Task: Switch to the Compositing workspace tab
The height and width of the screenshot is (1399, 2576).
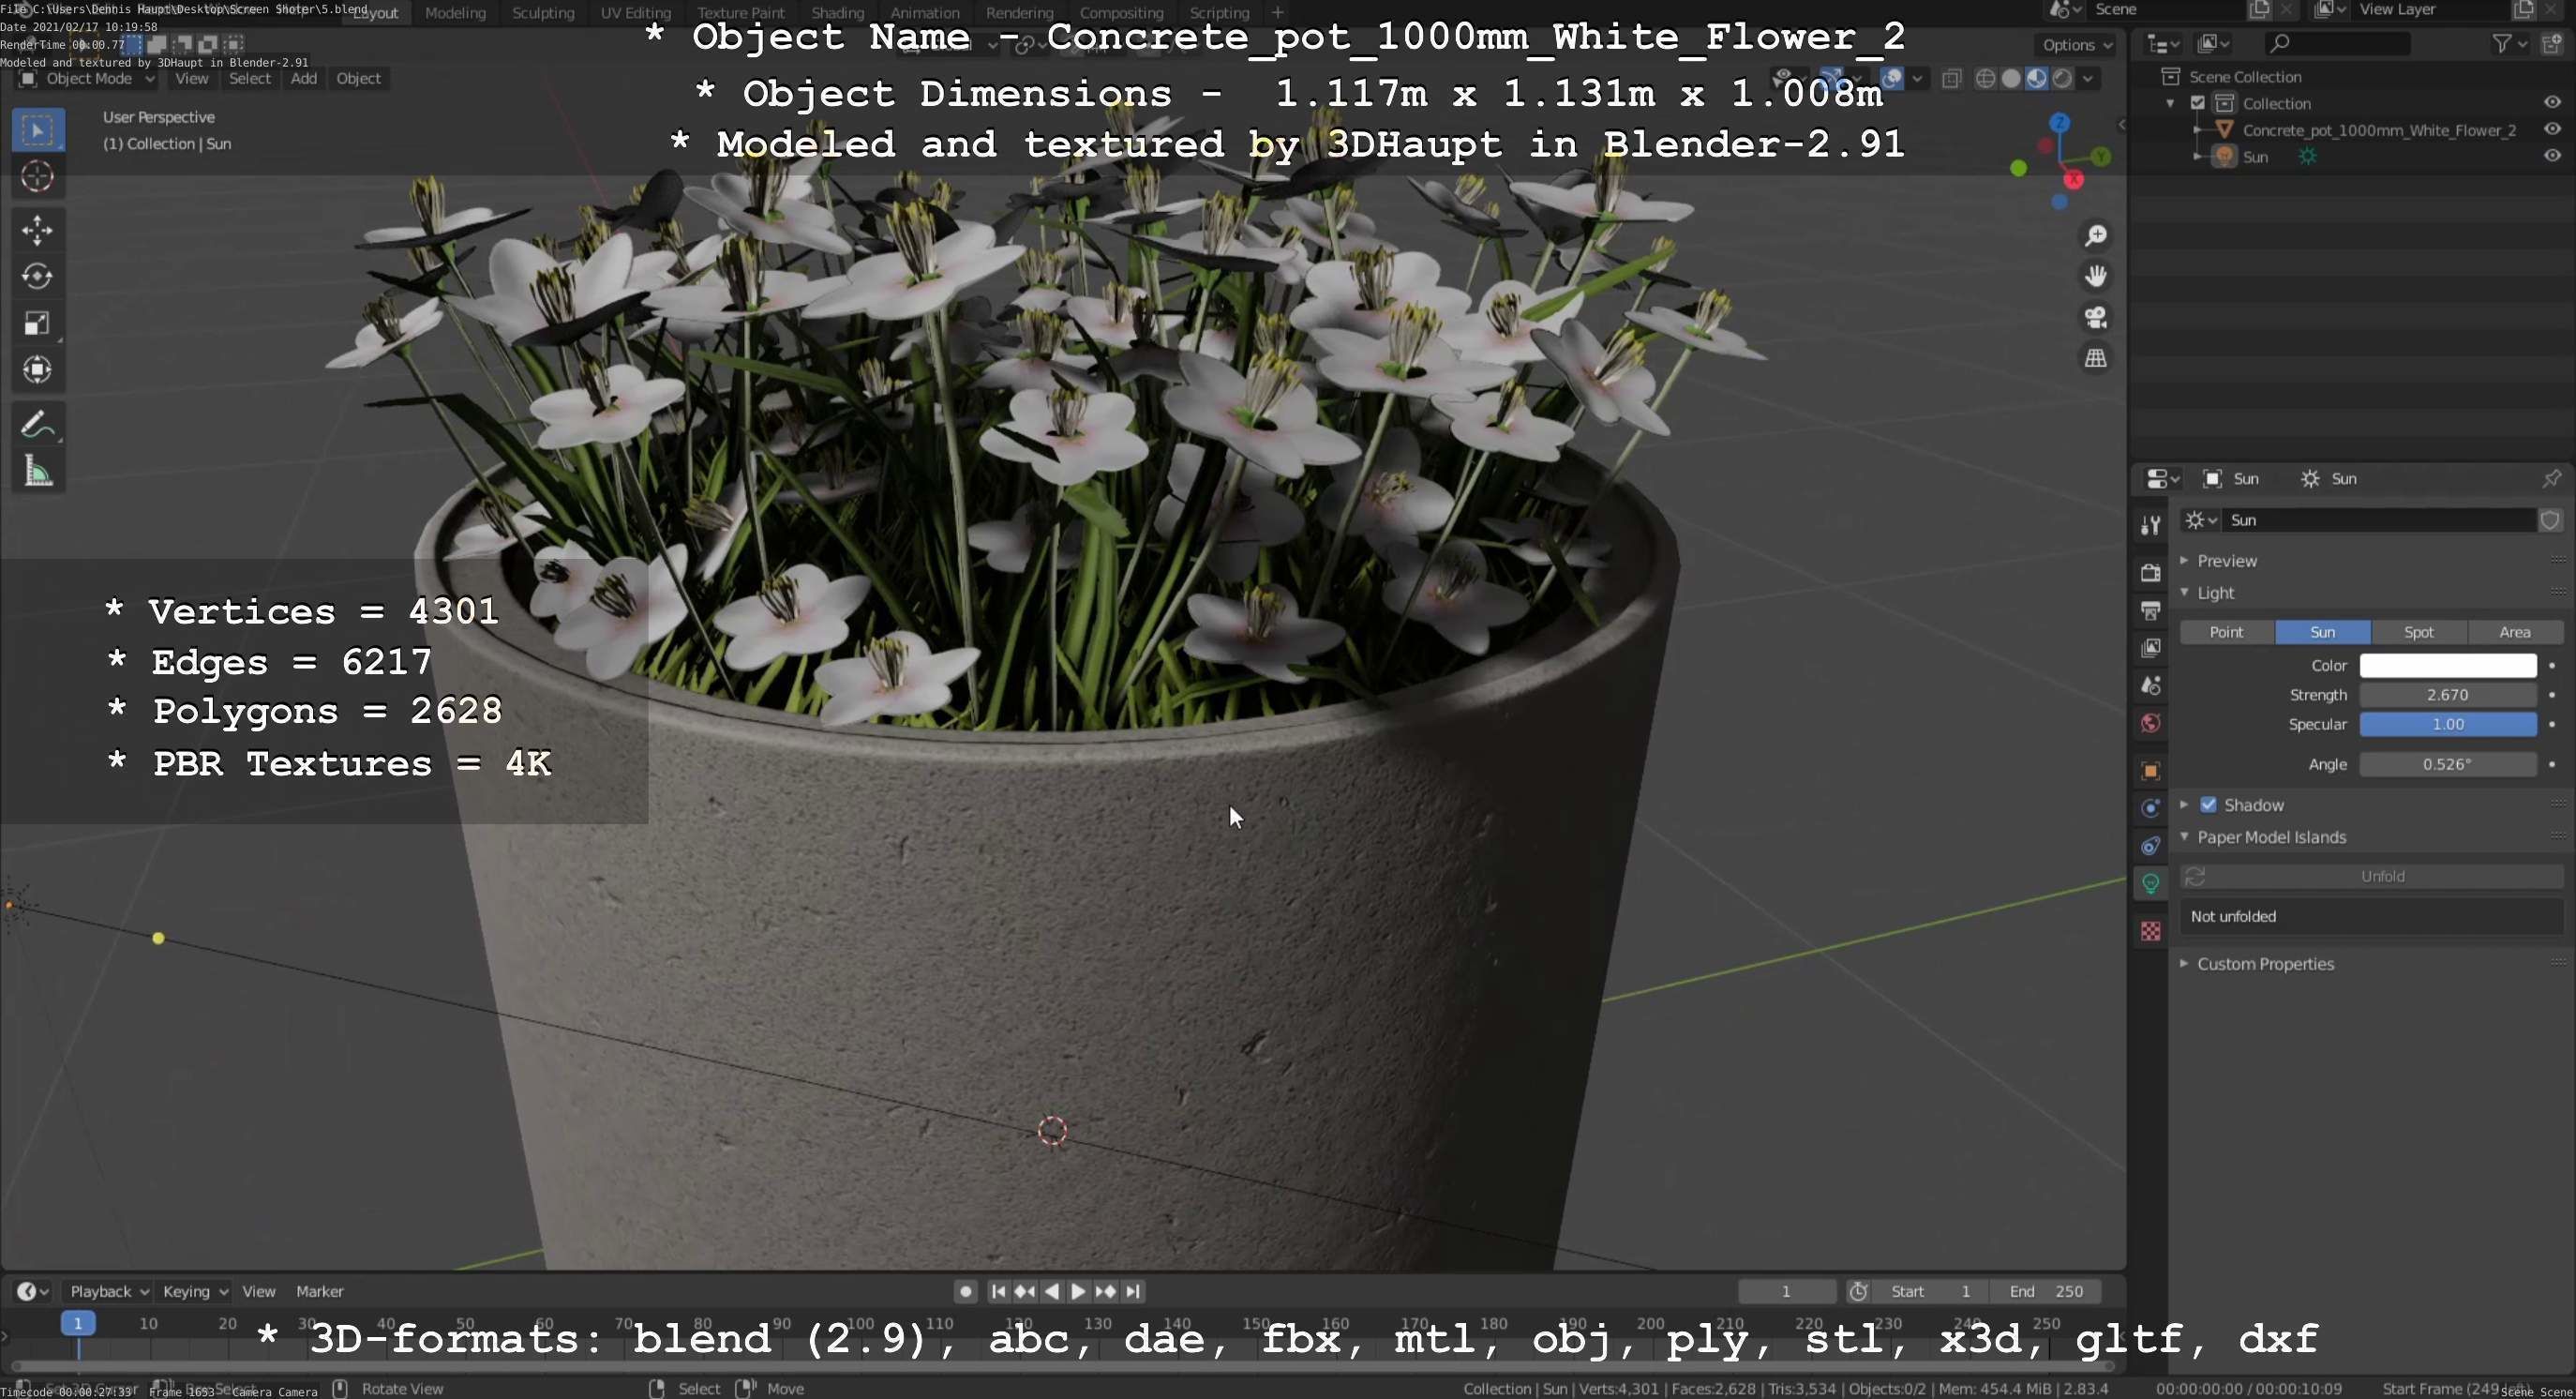Action: point(1121,13)
